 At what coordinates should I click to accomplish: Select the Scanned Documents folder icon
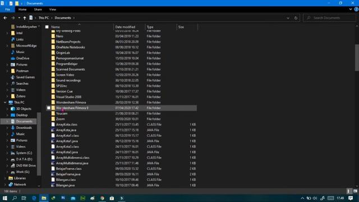[53, 69]
